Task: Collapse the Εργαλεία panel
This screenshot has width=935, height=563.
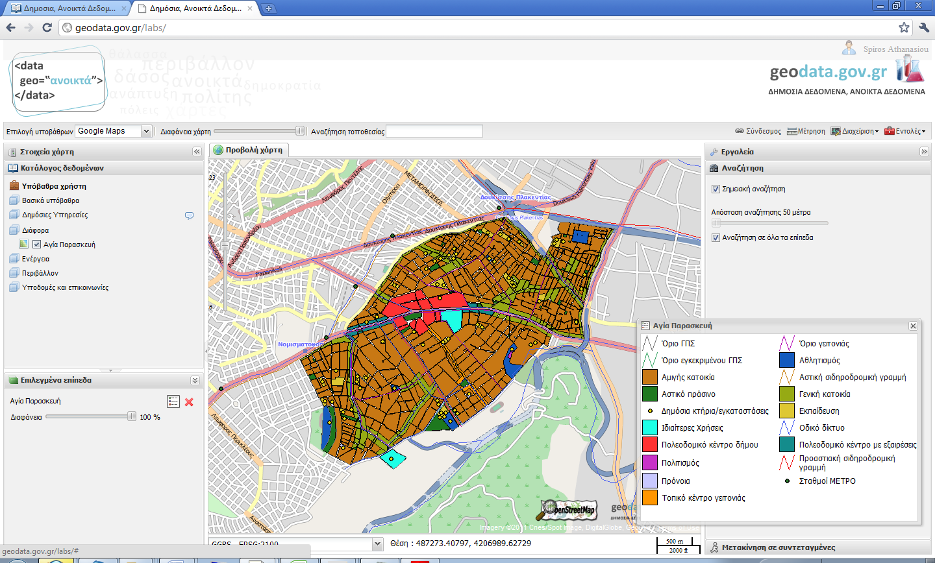Action: point(924,152)
